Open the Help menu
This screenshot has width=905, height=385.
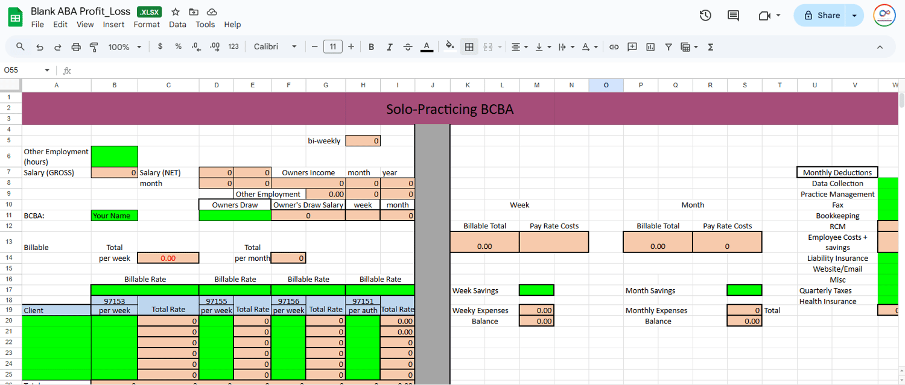[232, 25]
